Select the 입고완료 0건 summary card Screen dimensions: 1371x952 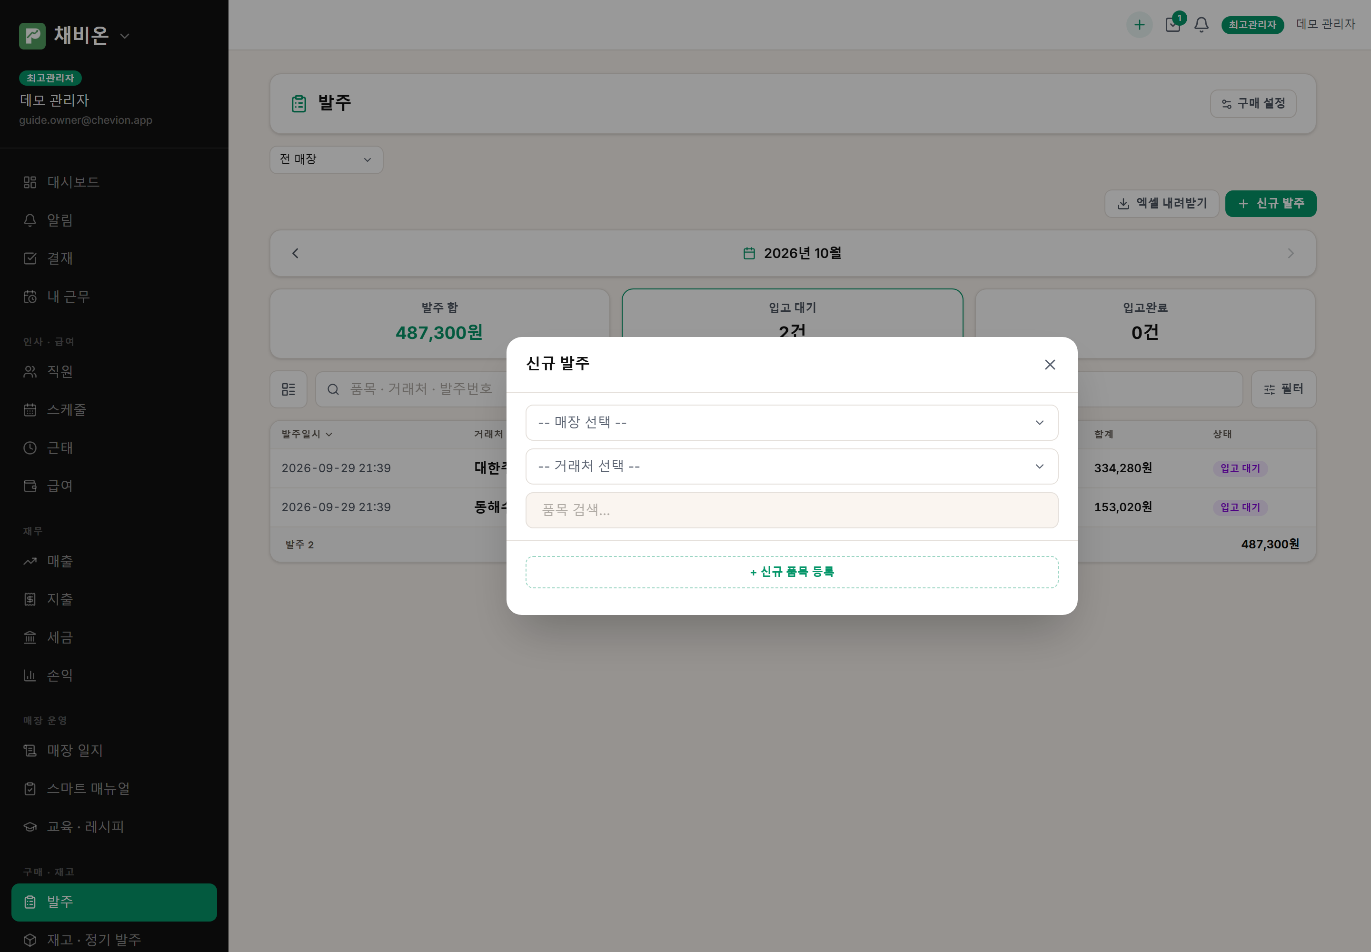point(1145,324)
